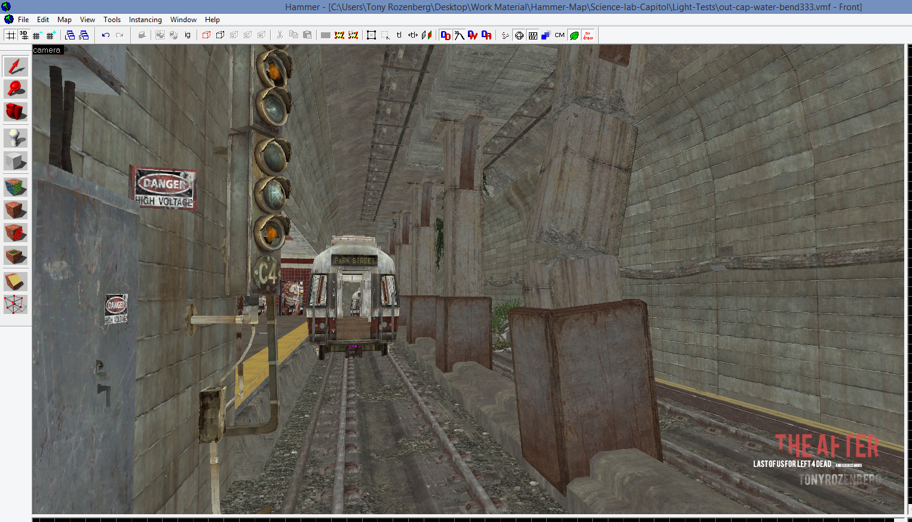Select the Magnify zoom tool
This screenshot has height=522, width=912.
click(16, 89)
